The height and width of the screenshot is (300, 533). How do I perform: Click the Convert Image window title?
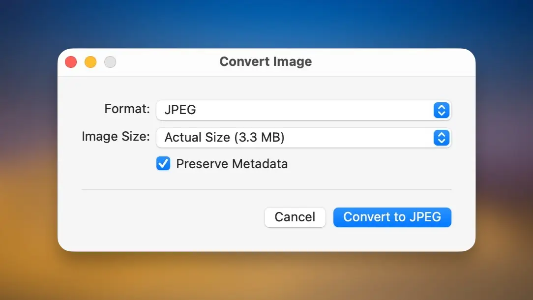266,62
